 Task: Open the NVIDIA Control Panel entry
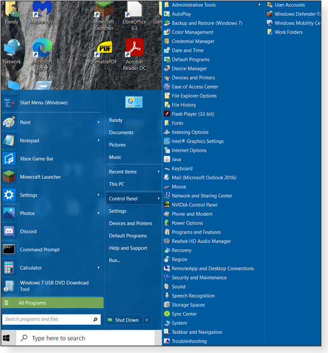pyautogui.click(x=195, y=205)
